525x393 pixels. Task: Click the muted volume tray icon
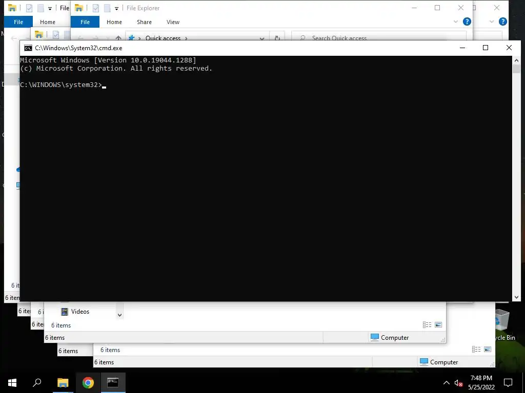pos(458,383)
